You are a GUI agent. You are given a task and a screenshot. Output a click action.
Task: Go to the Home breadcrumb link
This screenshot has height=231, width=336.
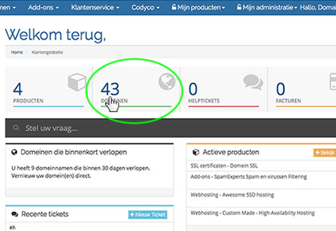click(x=17, y=52)
